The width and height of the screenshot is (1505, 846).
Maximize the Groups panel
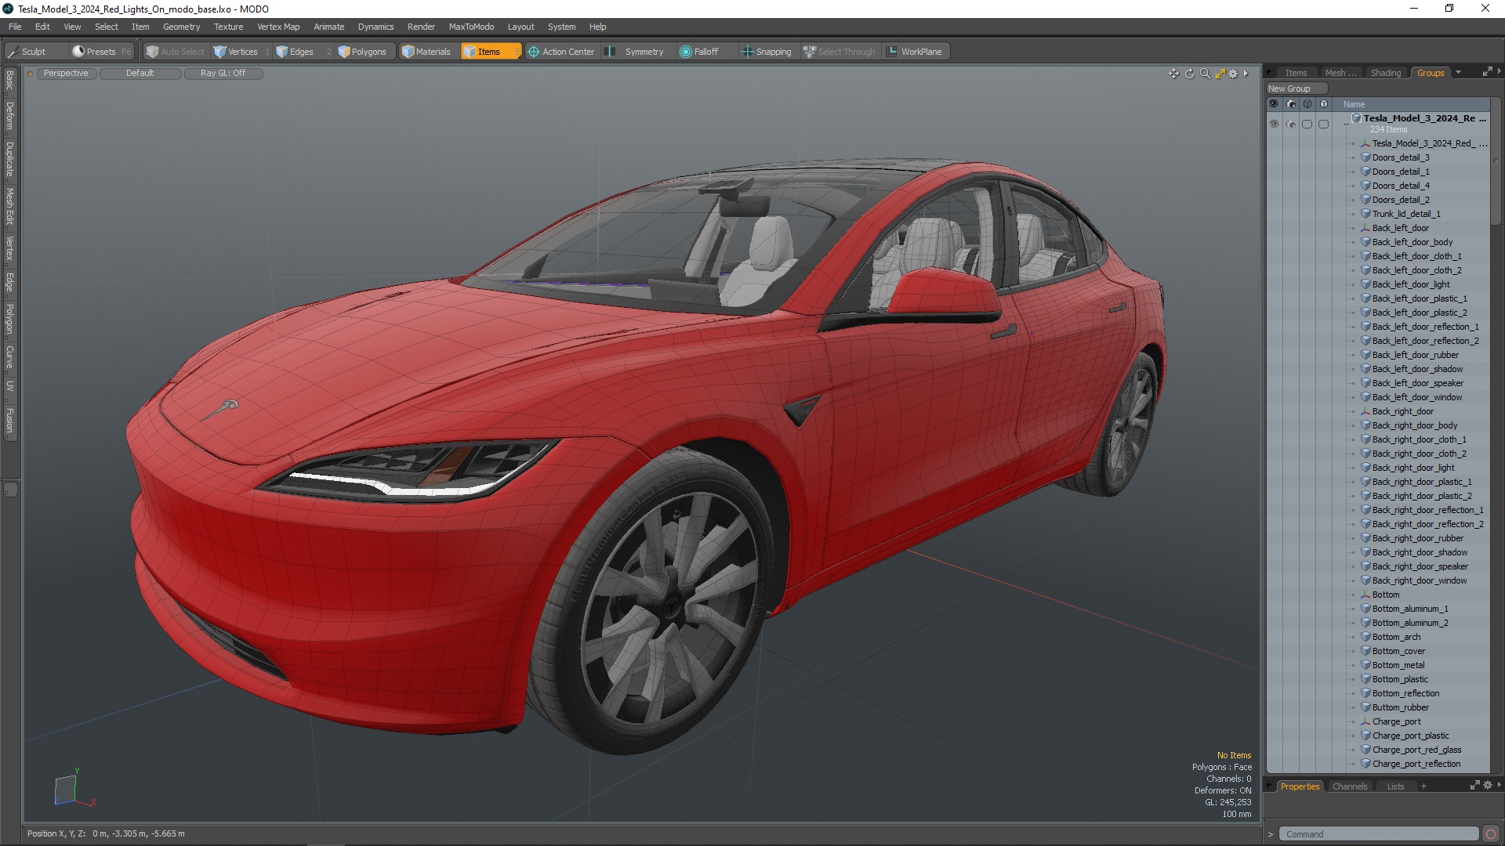coord(1487,72)
